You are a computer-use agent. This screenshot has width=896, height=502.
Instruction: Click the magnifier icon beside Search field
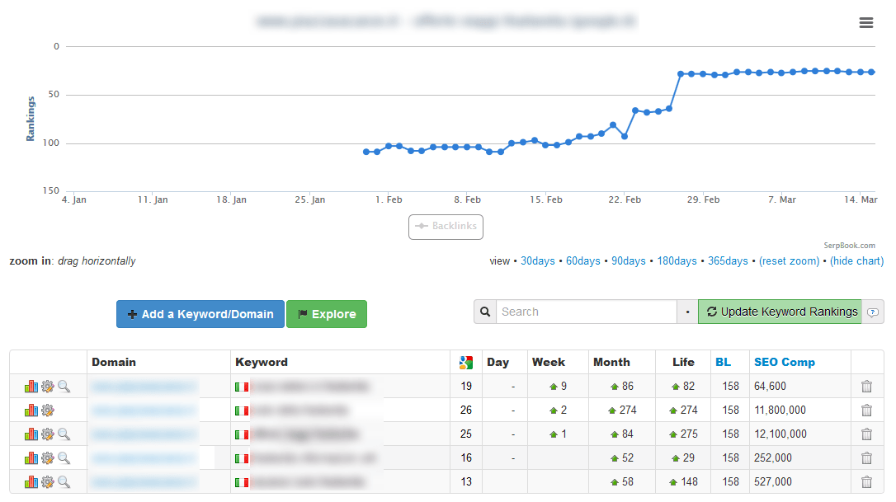tap(485, 312)
